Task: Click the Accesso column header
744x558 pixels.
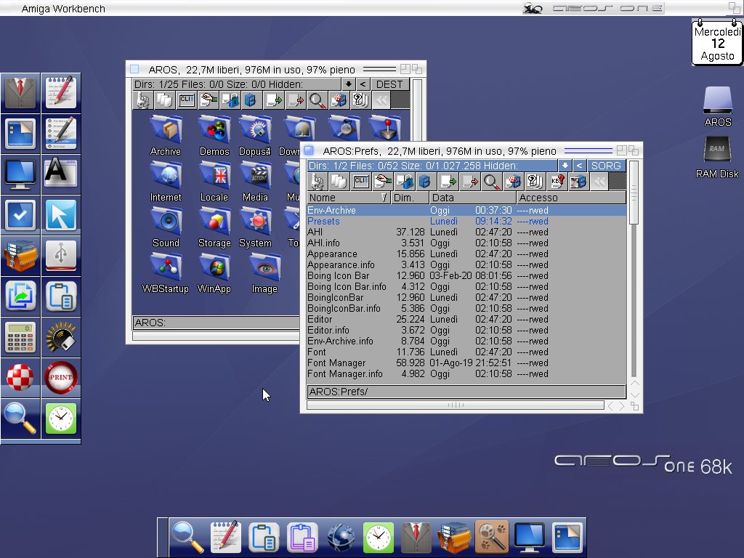Action: click(x=570, y=198)
